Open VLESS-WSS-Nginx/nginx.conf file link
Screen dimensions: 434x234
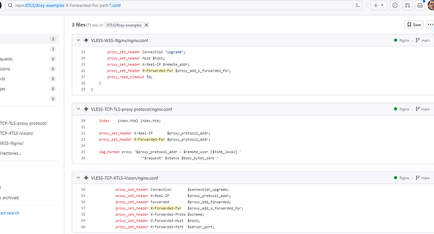[x=120, y=40]
